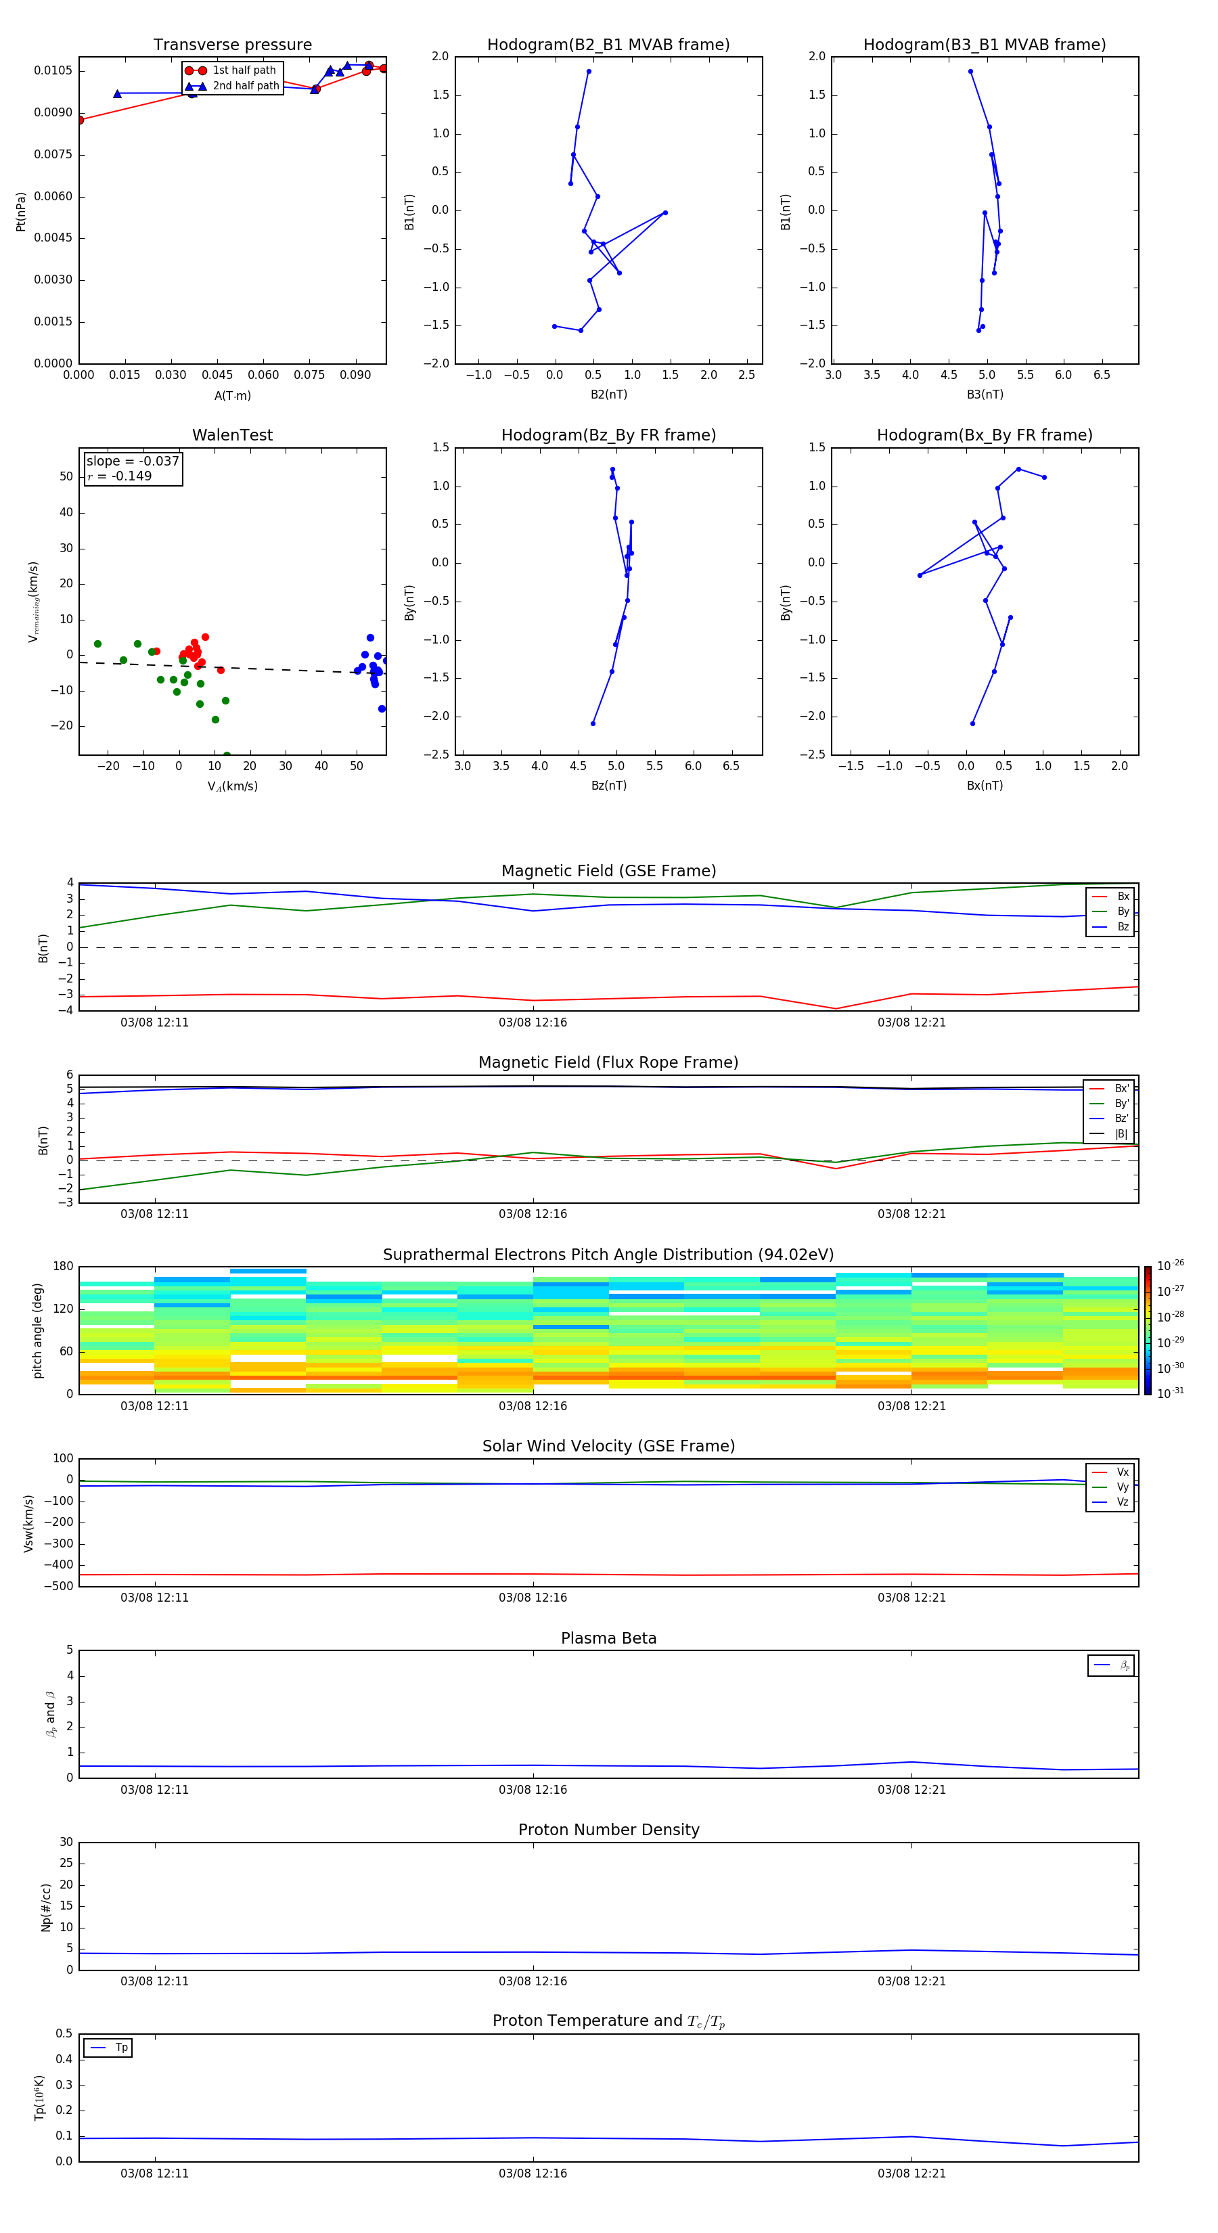Click 'pitch angle (deg)' axis label
Viewport: 1218px width, 2233px height.
click(x=37, y=1330)
